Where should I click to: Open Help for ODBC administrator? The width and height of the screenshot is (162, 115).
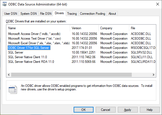(150, 110)
